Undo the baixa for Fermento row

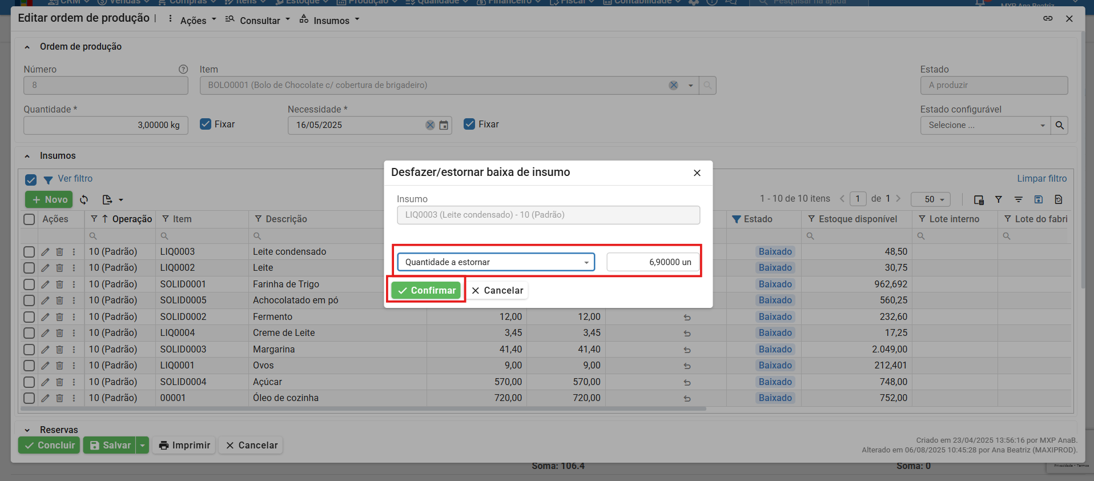[687, 317]
